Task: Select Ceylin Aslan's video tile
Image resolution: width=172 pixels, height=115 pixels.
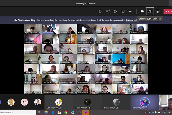Action: (121, 79)
